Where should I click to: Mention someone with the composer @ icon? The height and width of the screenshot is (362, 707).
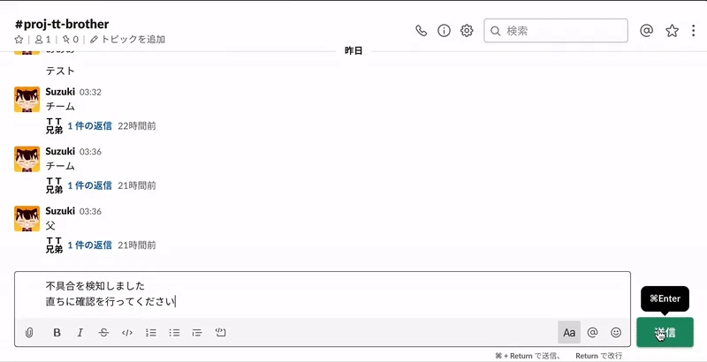click(592, 332)
